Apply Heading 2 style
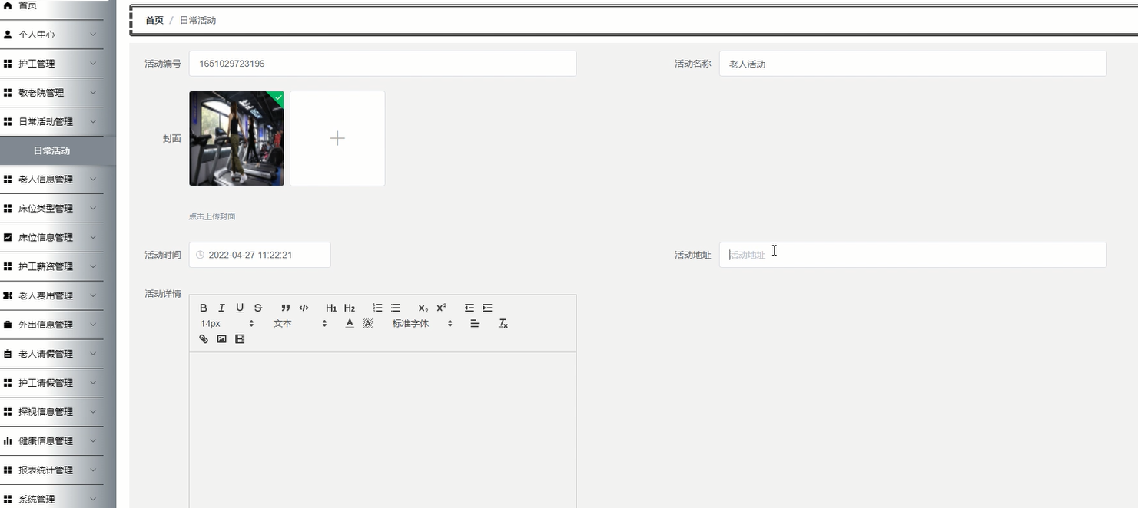 coord(350,308)
